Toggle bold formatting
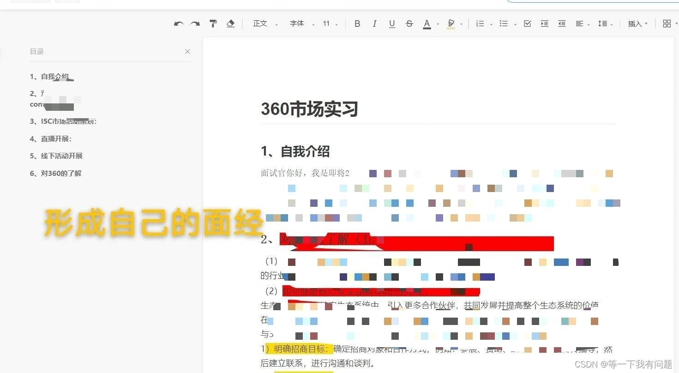This screenshot has width=679, height=373. pyautogui.click(x=357, y=24)
